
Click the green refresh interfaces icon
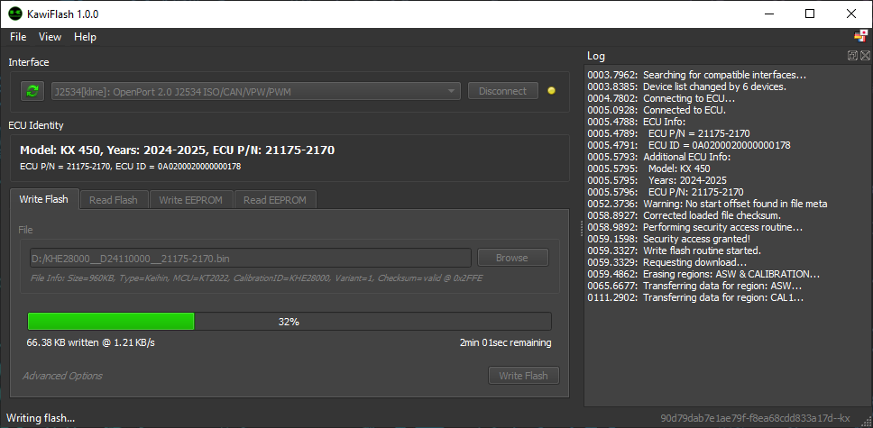pyautogui.click(x=32, y=91)
